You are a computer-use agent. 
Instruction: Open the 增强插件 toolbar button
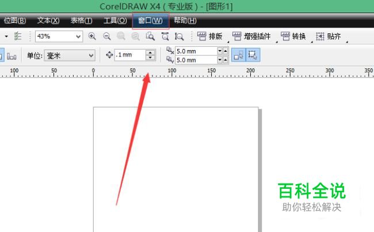coord(251,36)
